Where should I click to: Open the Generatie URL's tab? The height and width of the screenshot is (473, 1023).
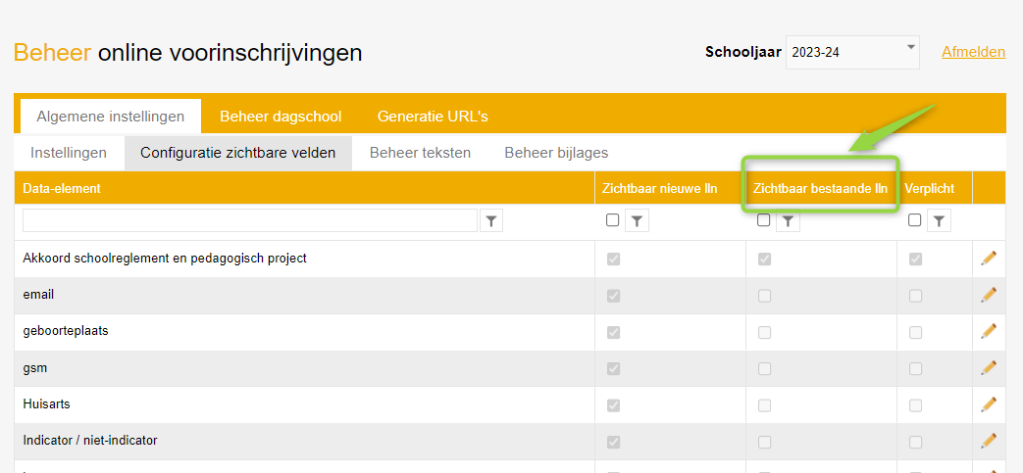click(x=433, y=117)
